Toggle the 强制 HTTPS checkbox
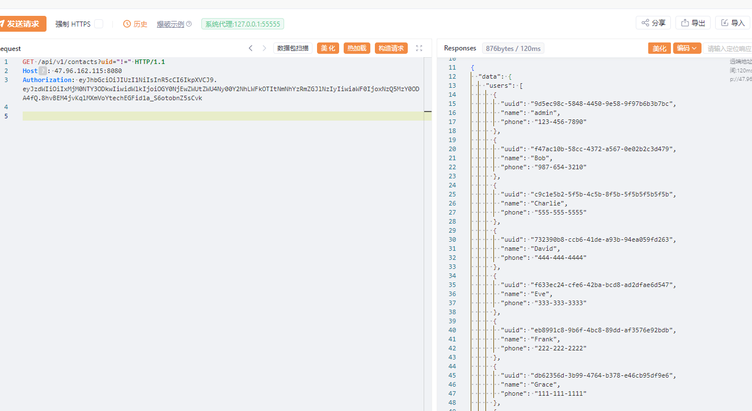The image size is (752, 411). 99,24
